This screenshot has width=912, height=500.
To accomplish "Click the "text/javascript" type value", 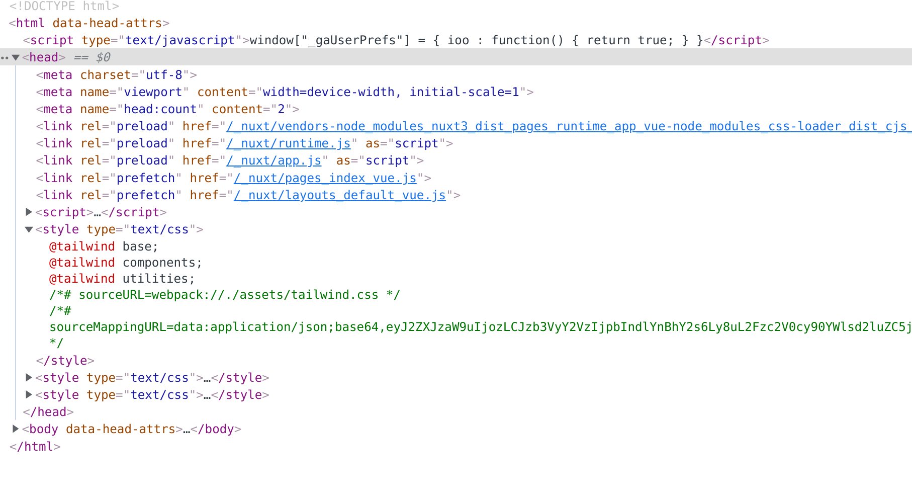I will [x=180, y=40].
